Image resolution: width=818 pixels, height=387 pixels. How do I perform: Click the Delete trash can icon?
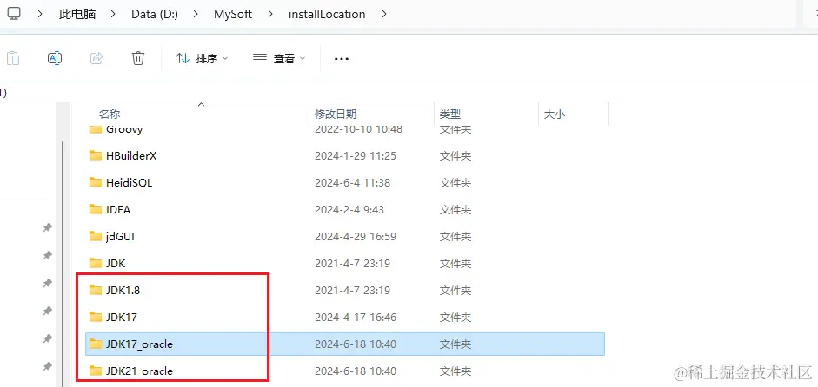pyautogui.click(x=137, y=58)
